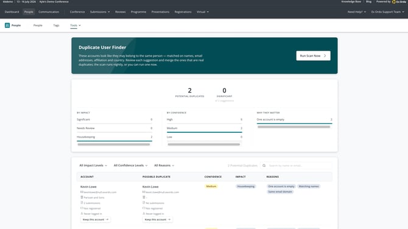Click the empty affiliation icon in Possible Duplicate column
Image resolution: width=408 pixels, height=229 pixels.
144,197
